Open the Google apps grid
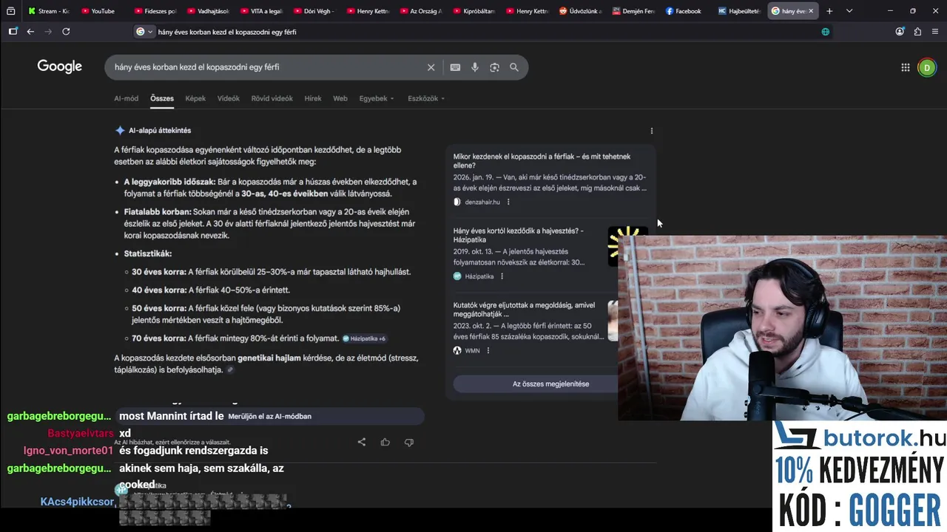Image resolution: width=947 pixels, height=532 pixels. 905,67
